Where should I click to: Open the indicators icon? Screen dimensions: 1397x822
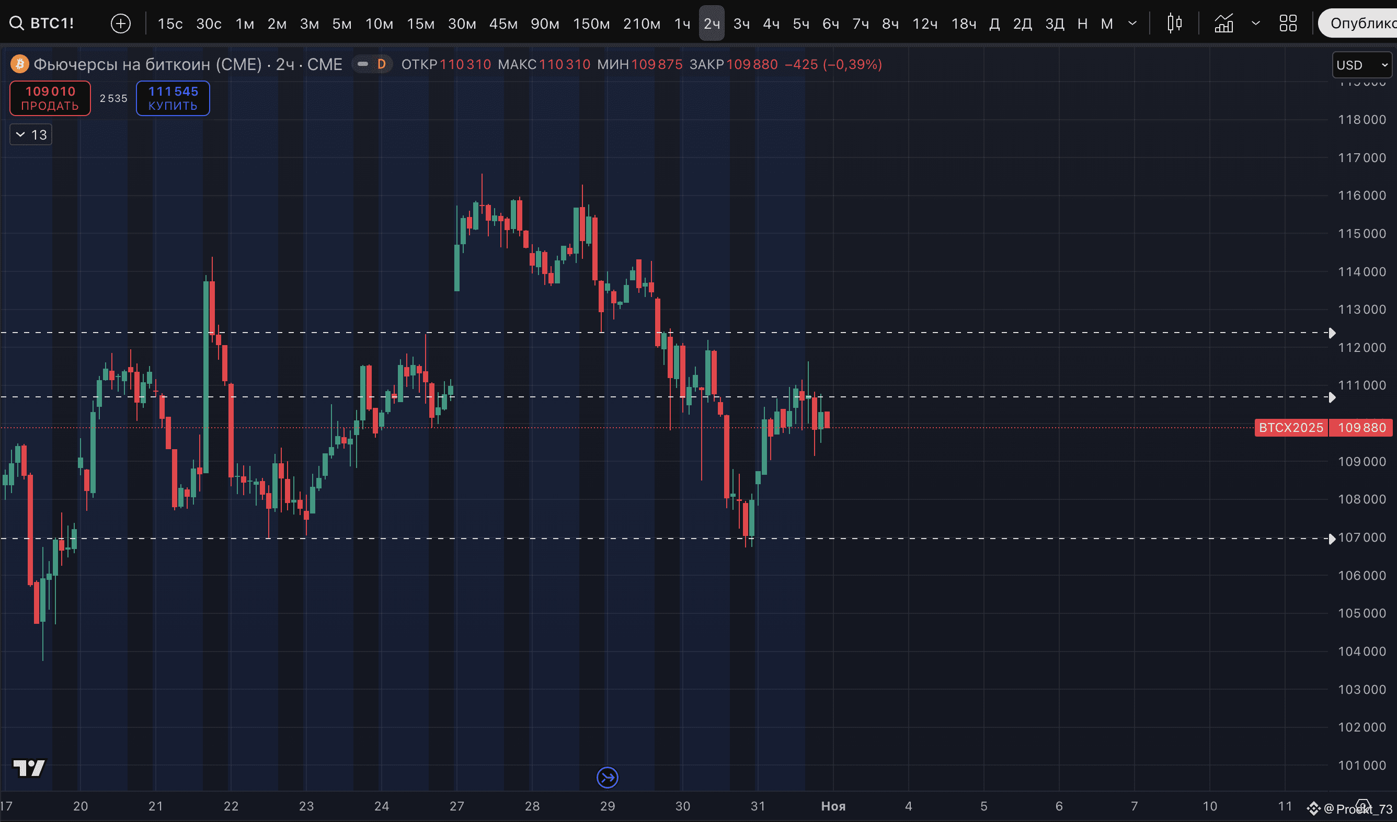[1223, 24]
